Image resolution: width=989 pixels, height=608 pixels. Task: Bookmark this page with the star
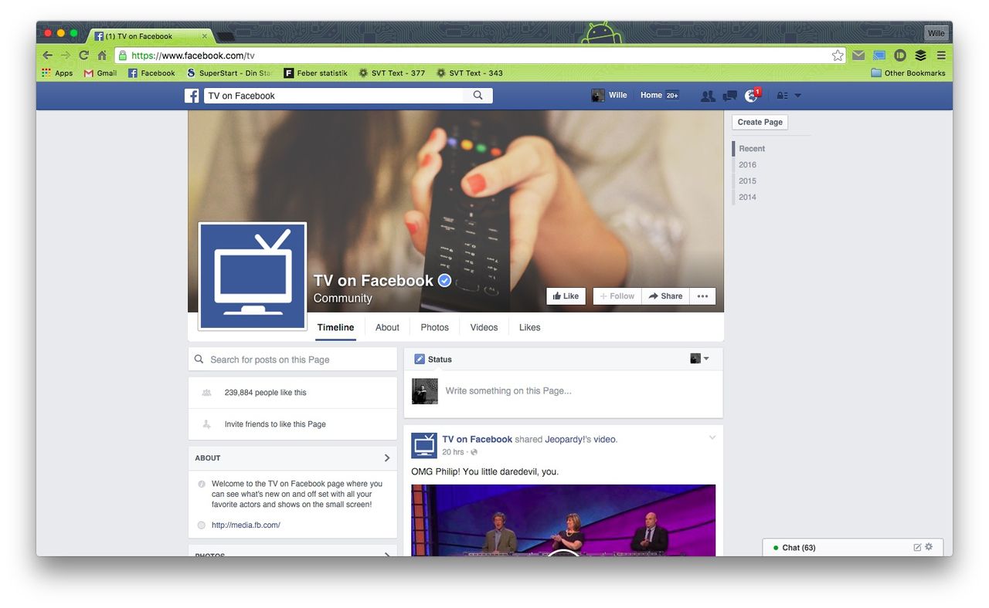pyautogui.click(x=838, y=56)
